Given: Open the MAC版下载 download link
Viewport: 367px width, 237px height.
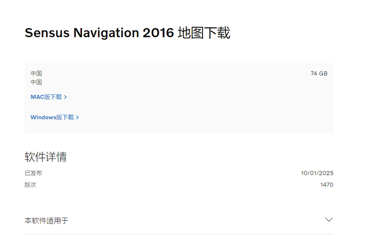Looking at the screenshot, I should coord(48,97).
